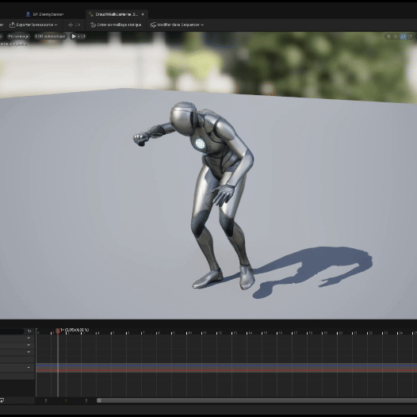Click the BP_EnemyDamon blueprint tab icon

[x=28, y=14]
